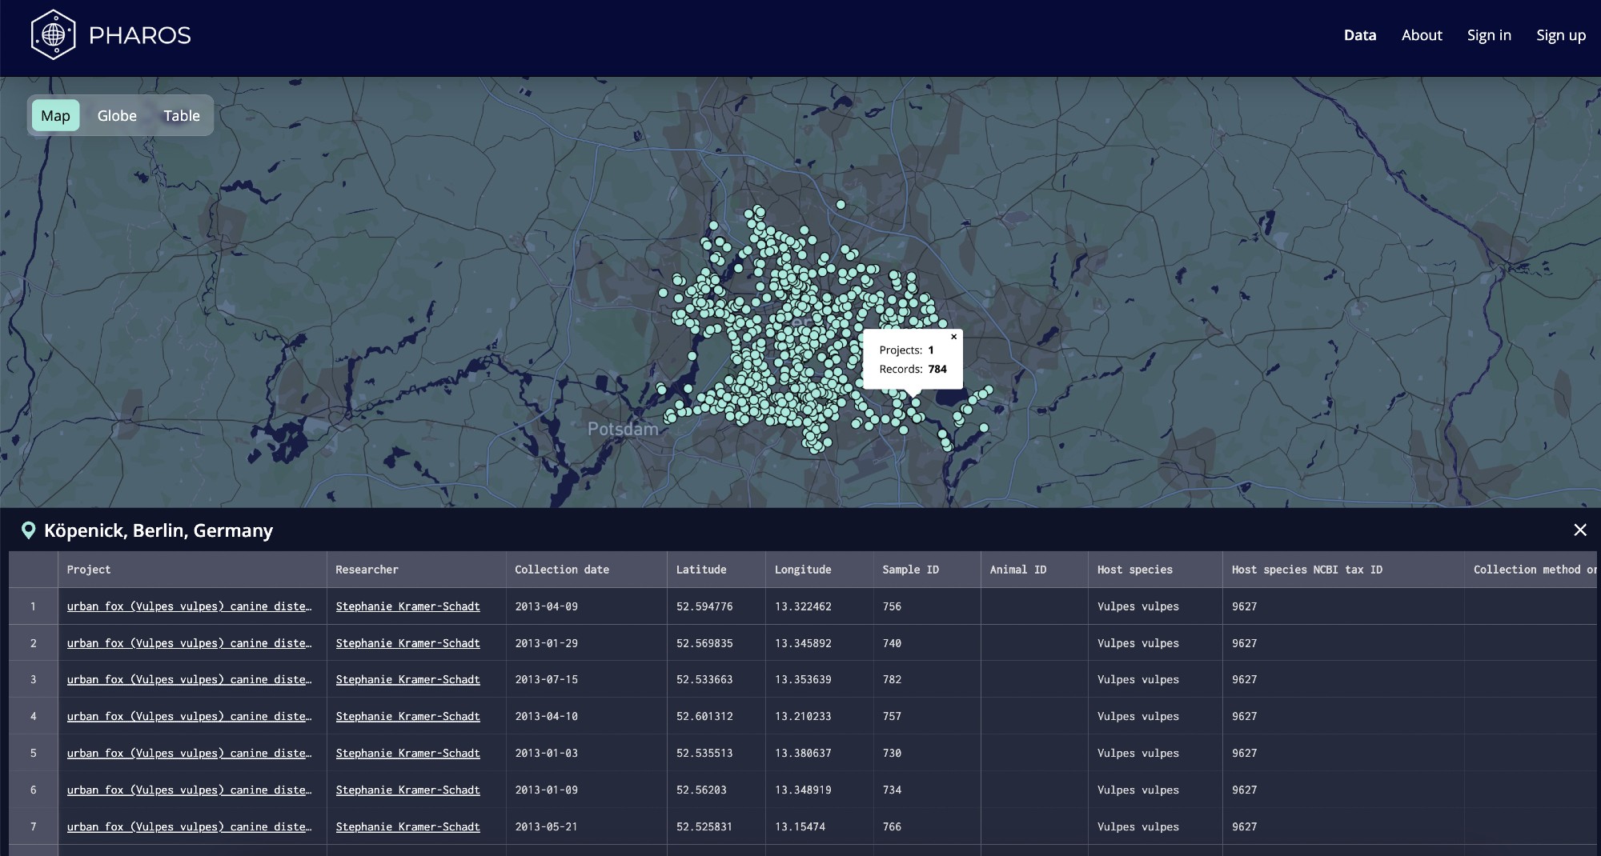Image resolution: width=1601 pixels, height=856 pixels.
Task: Open researcher Stephanie Kramer-Schadt in row 3
Action: (407, 680)
